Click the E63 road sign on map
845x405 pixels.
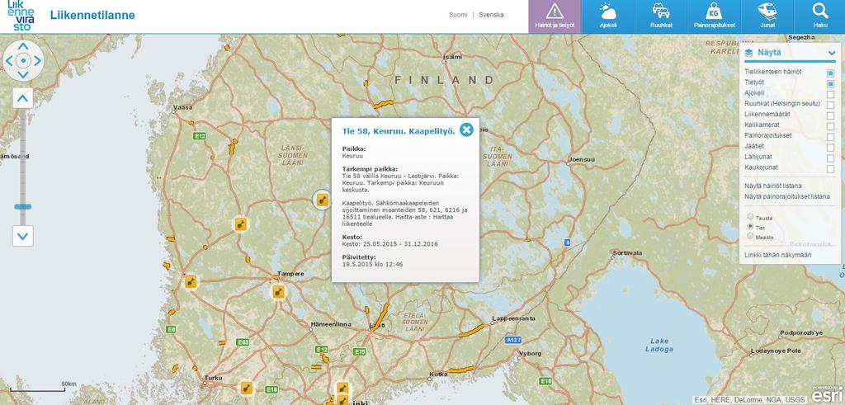tap(243, 342)
